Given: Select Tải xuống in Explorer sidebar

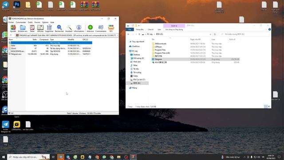Looking at the screenshot, I should (137, 72).
